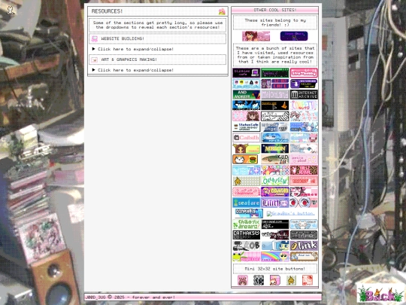Click the 'These sites belong to my friends!' note
This screenshot has width=406, height=305.
[275, 23]
